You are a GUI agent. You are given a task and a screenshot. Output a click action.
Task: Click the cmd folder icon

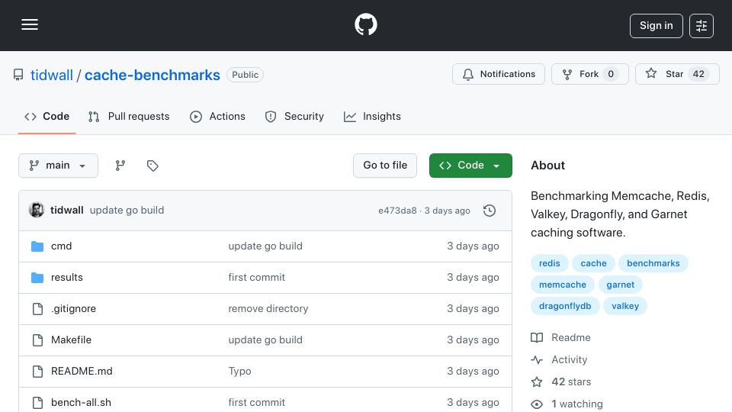(x=37, y=246)
